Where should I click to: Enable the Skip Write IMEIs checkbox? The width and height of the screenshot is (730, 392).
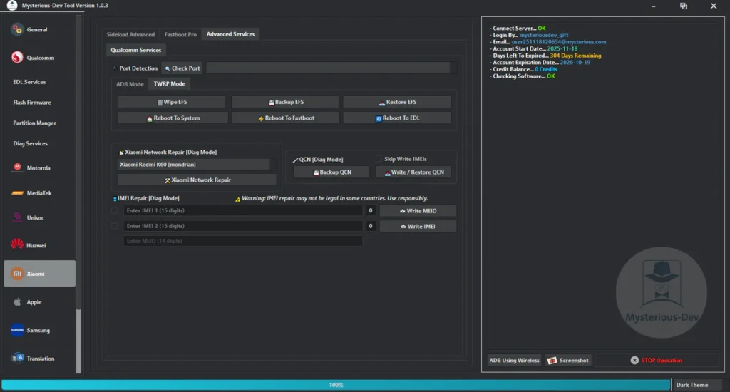click(x=379, y=159)
